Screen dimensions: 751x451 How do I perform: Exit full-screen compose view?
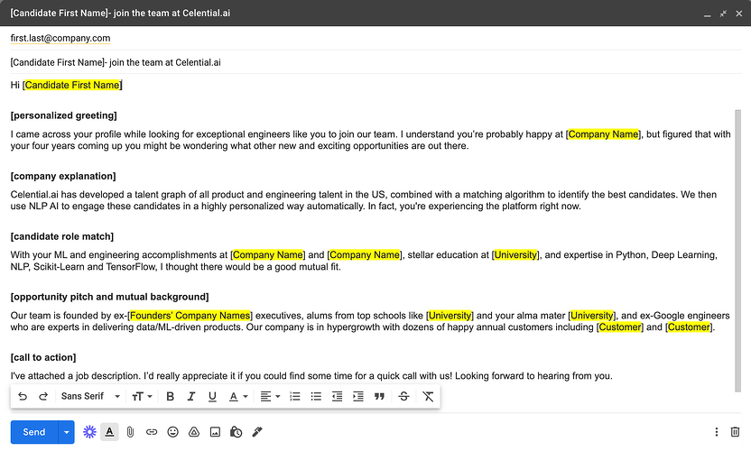coord(723,14)
